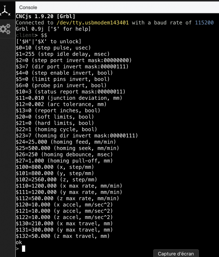Click the console command input prompt
This screenshot has width=219, height=257.
pyautogui.click(x=24, y=248)
